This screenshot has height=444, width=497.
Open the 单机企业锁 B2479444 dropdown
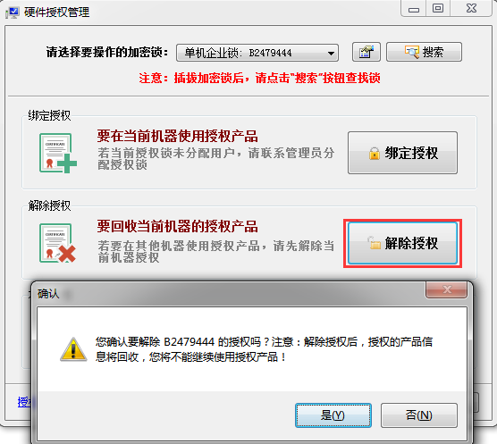[257, 53]
